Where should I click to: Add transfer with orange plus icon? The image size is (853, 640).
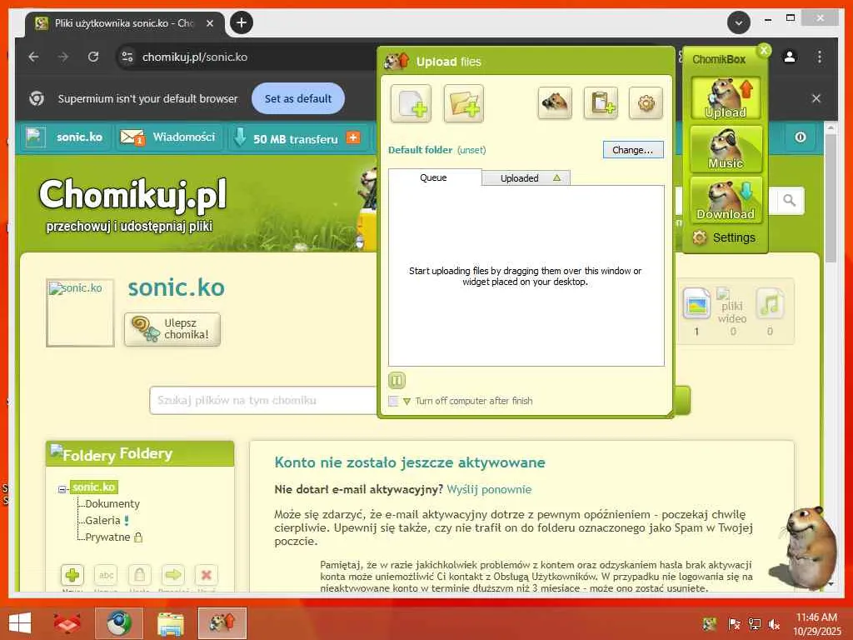[353, 137]
